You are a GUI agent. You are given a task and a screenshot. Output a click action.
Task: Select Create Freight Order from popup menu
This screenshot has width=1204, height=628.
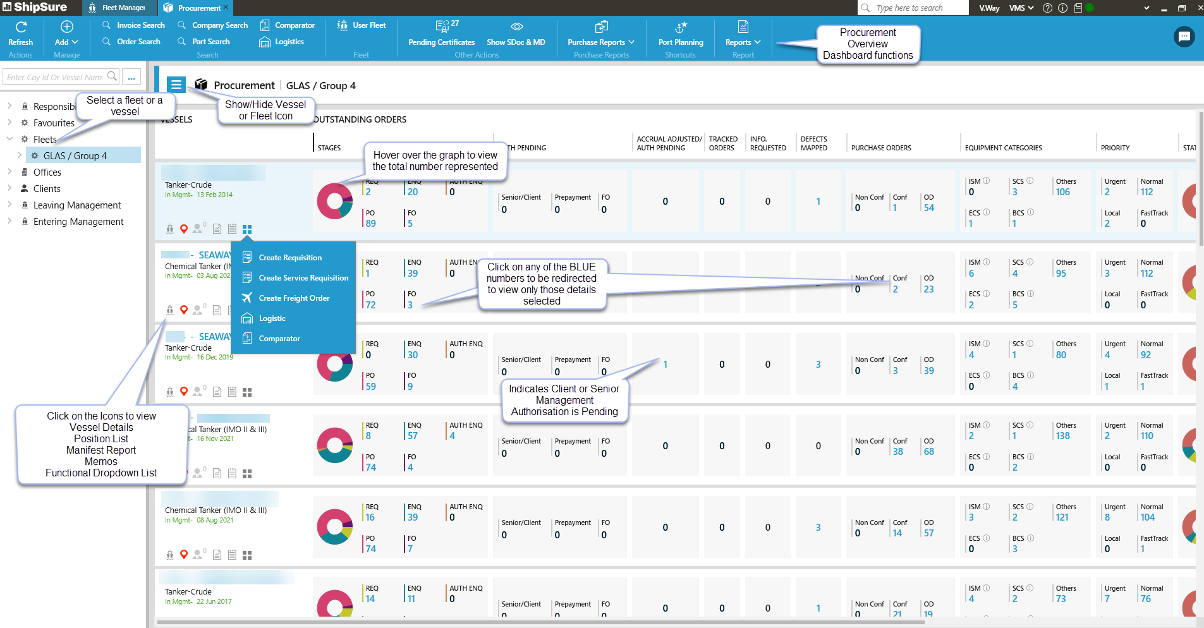(294, 298)
